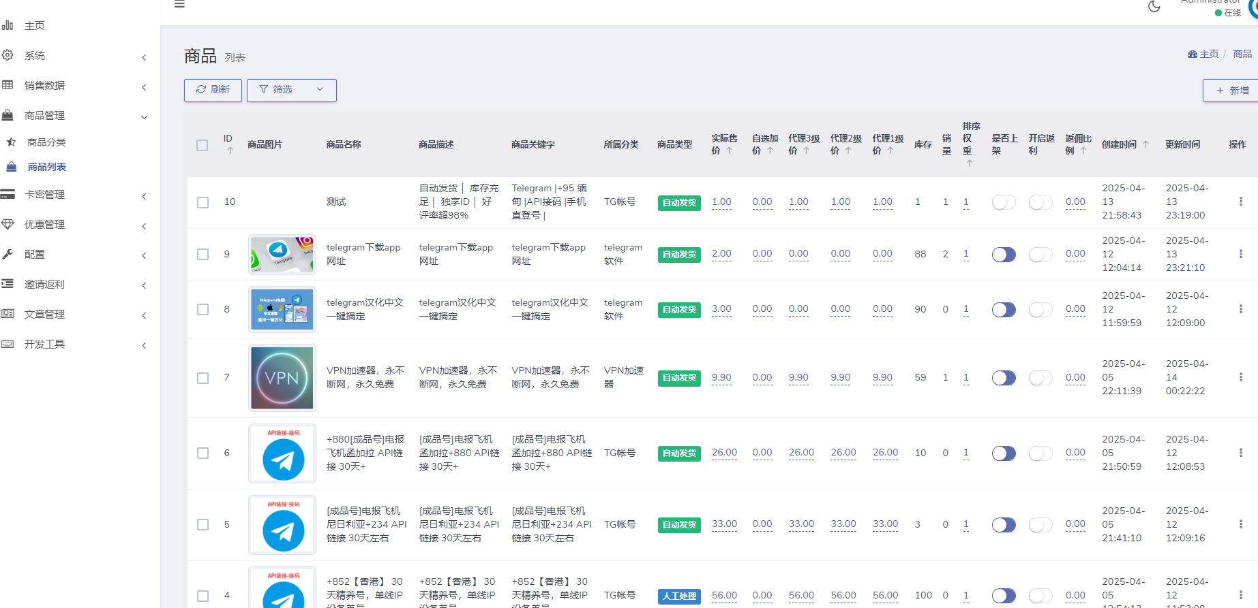Toggle on-shelf switch for product ID 10
The image size is (1258, 608).
click(x=1003, y=202)
